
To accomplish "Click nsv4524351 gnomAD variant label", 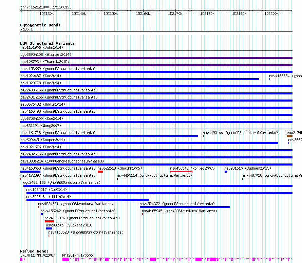I will [76, 204].
